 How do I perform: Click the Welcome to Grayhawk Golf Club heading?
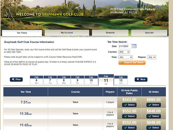pyautogui.click(x=50, y=14)
